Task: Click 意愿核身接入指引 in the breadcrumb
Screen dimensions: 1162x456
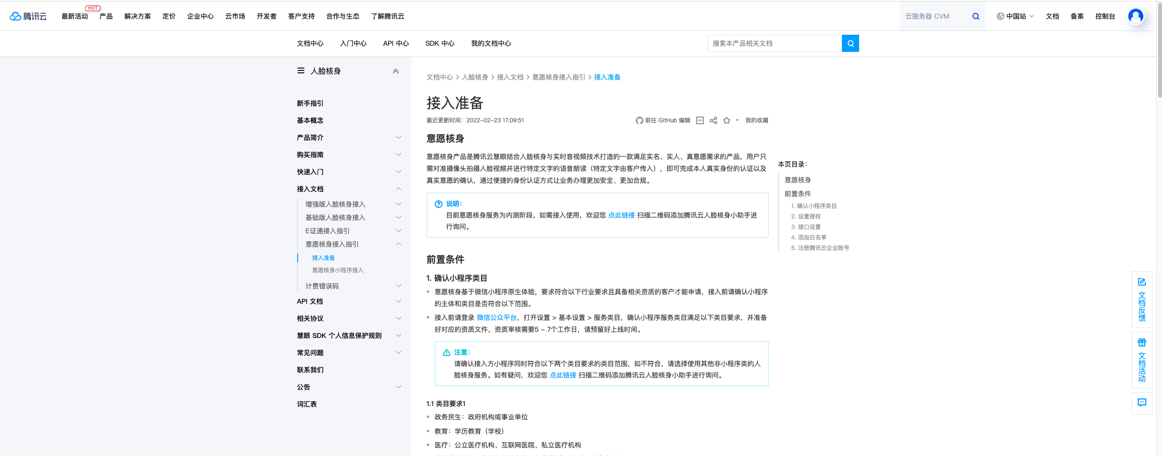Action: [x=559, y=77]
